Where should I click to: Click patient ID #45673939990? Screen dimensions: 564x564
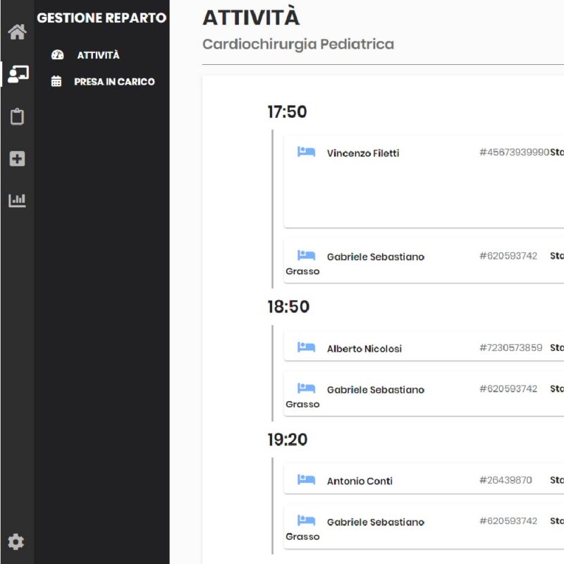(x=515, y=152)
